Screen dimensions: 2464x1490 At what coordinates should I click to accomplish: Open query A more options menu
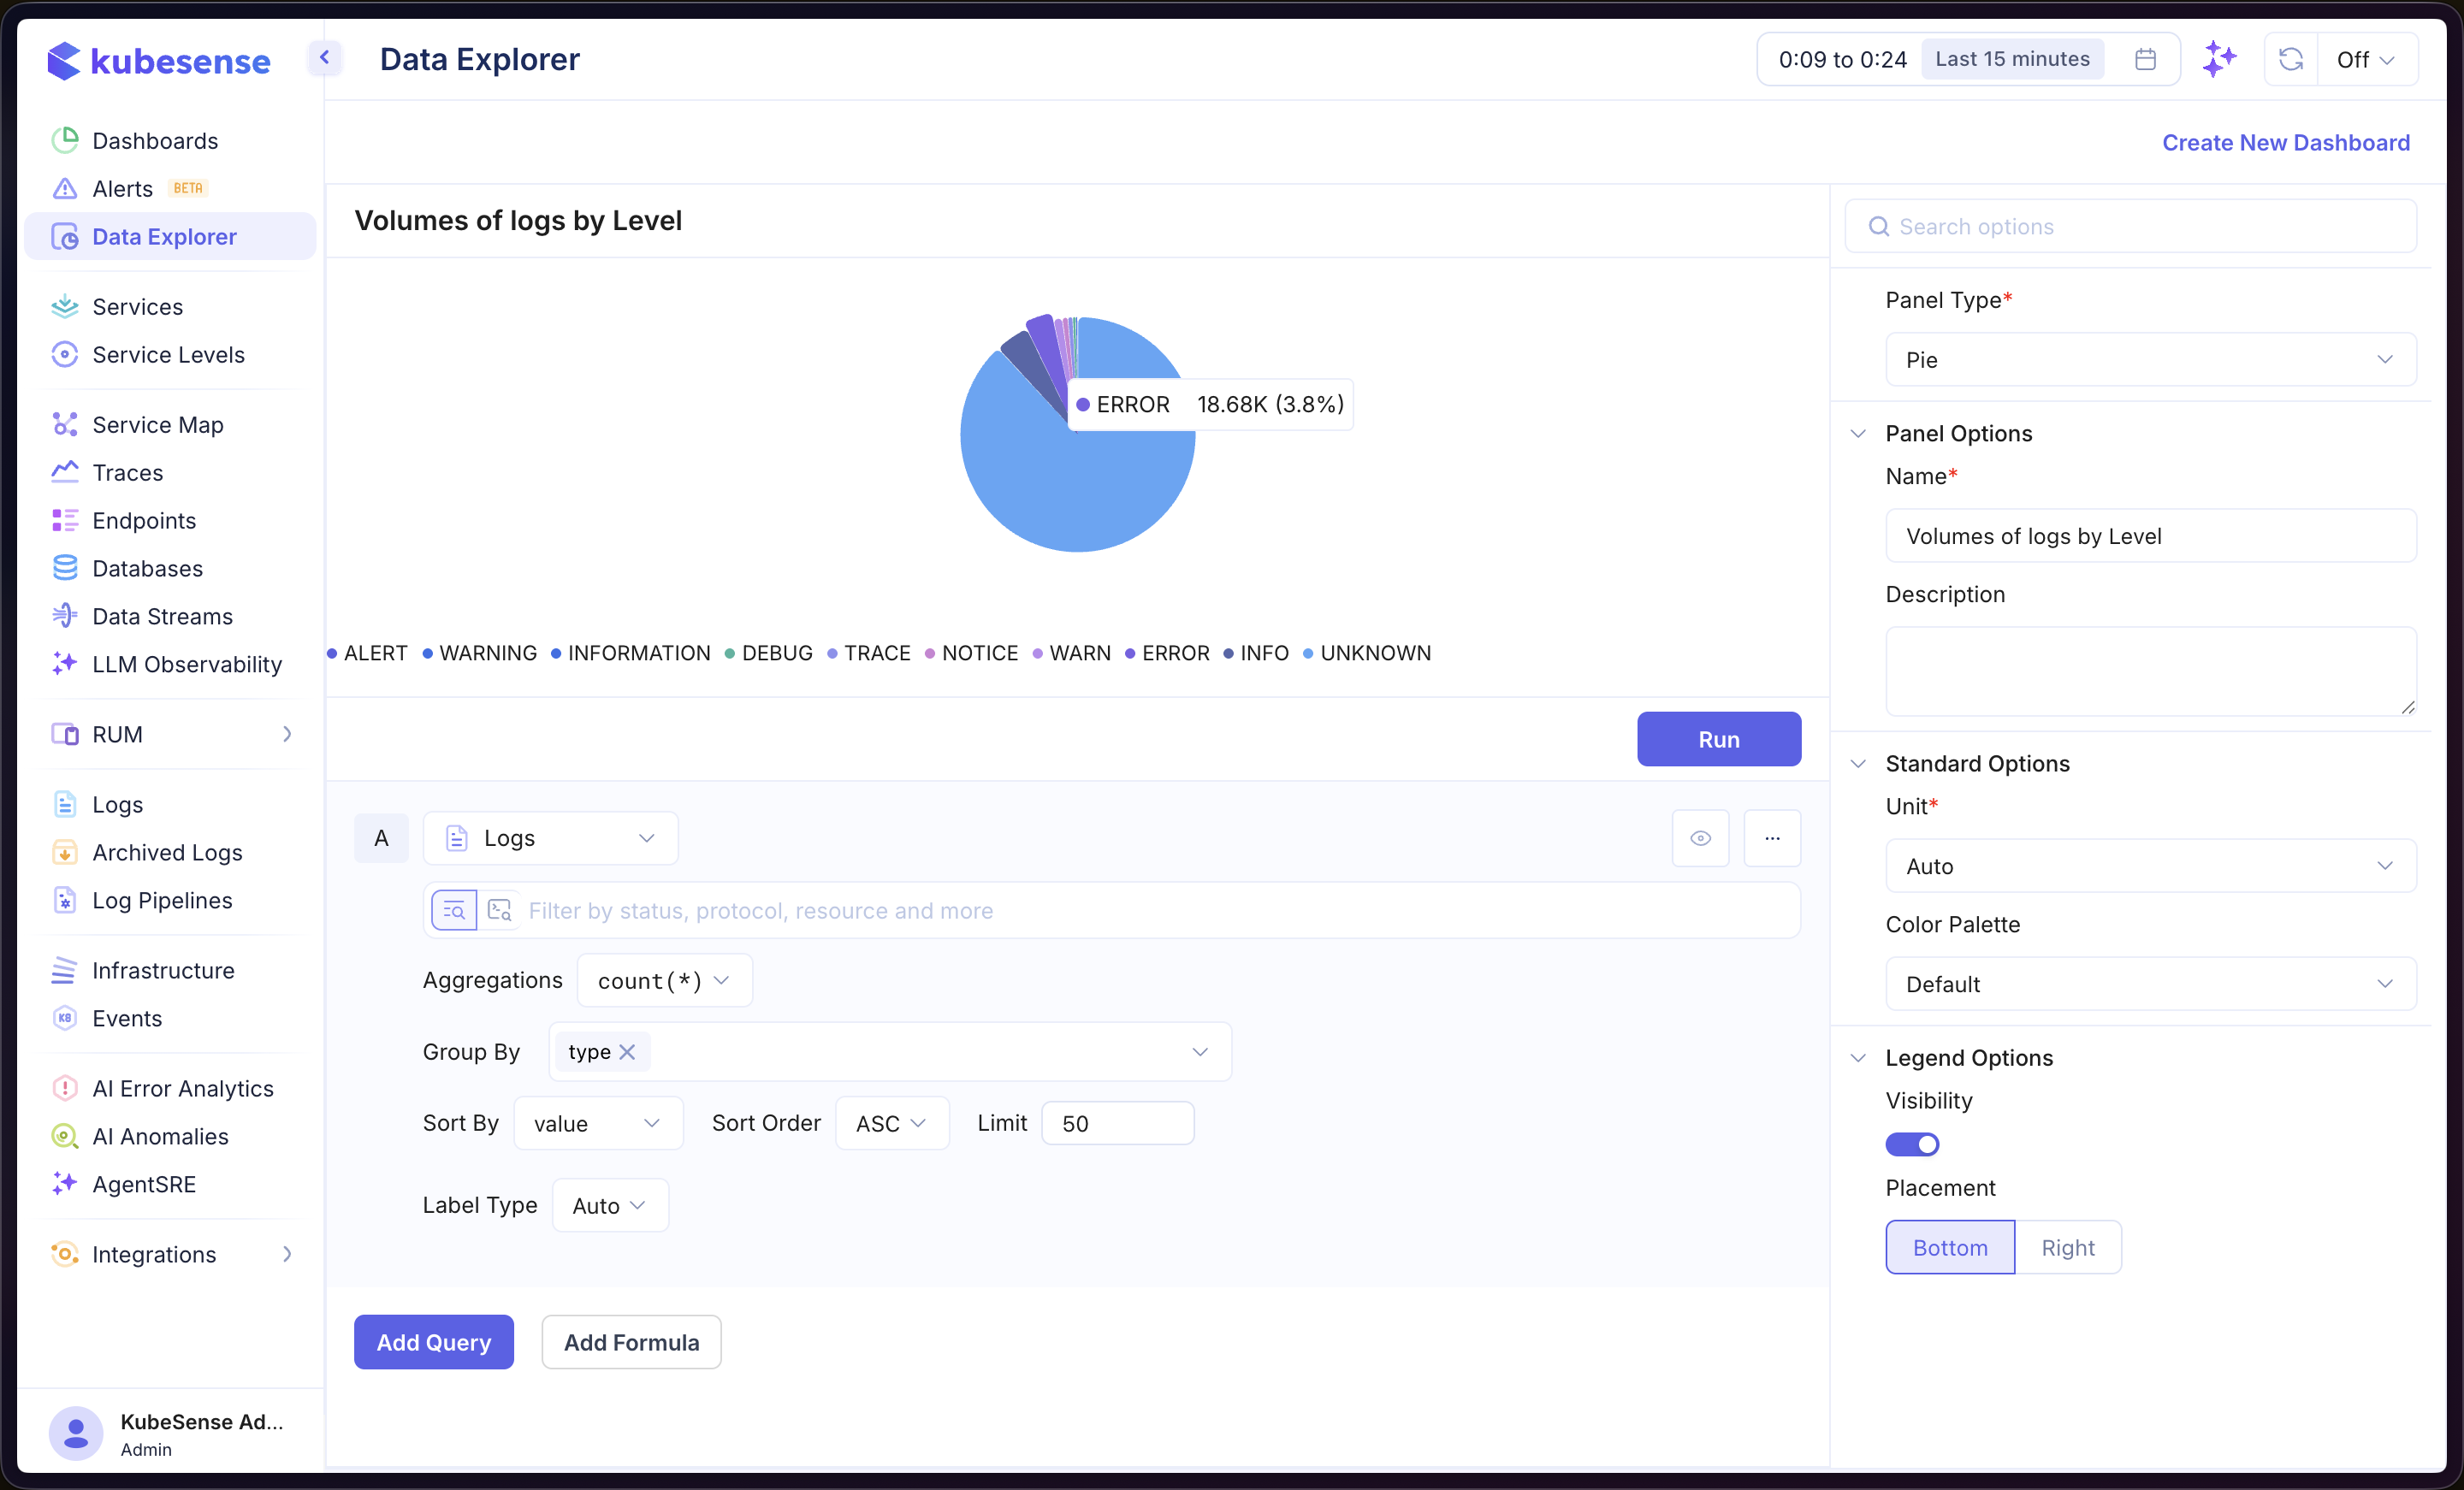(1772, 838)
